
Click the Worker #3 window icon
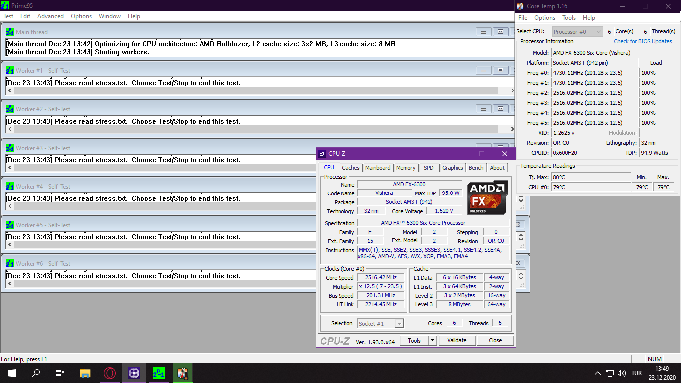coord(10,148)
